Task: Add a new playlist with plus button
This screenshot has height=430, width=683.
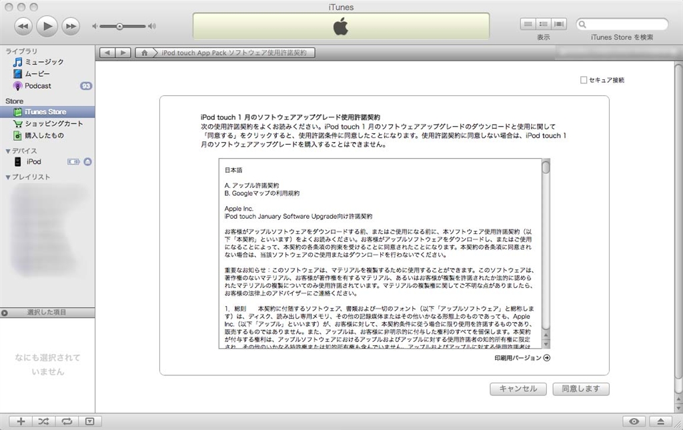Action: point(21,421)
